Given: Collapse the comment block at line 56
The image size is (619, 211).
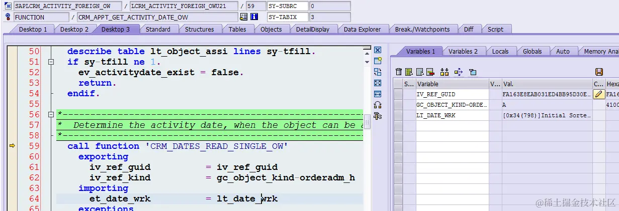Looking at the screenshot, I should coord(50,115).
